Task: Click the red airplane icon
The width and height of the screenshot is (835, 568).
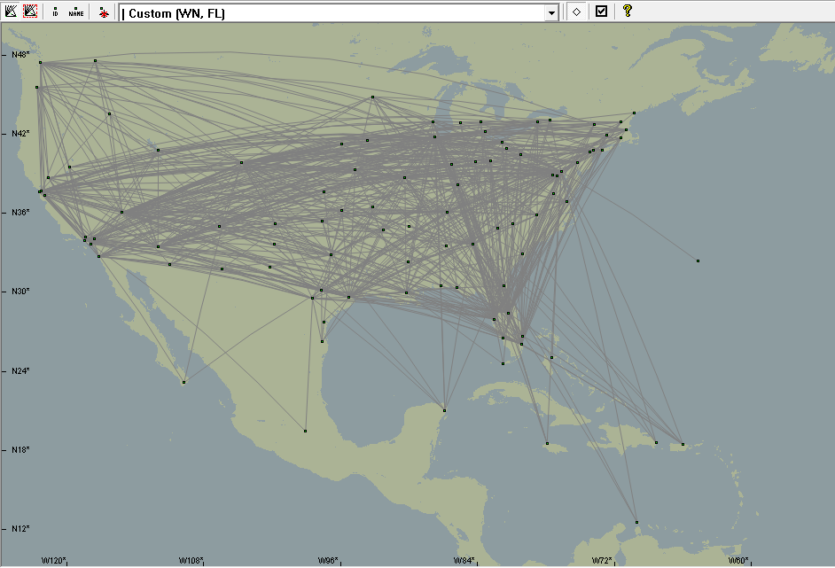Action: 104,12
